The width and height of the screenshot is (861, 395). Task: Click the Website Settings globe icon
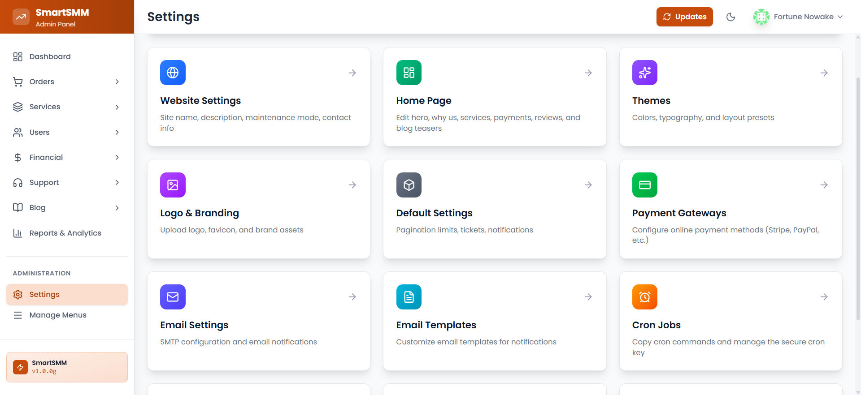coord(173,73)
